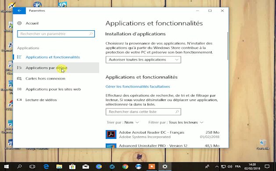This screenshot has height=171, width=276.
Task: Open the Action Center notifications icon
Action: click(x=267, y=167)
